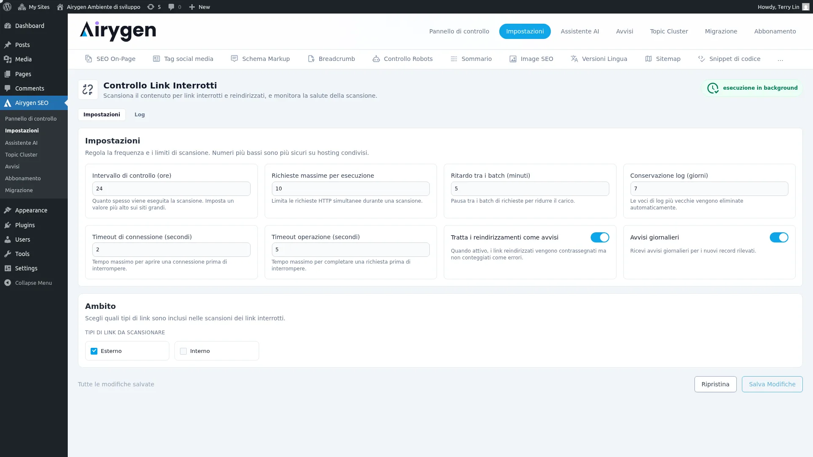Click the Airygen logo in header
813x457 pixels.
coord(118,31)
